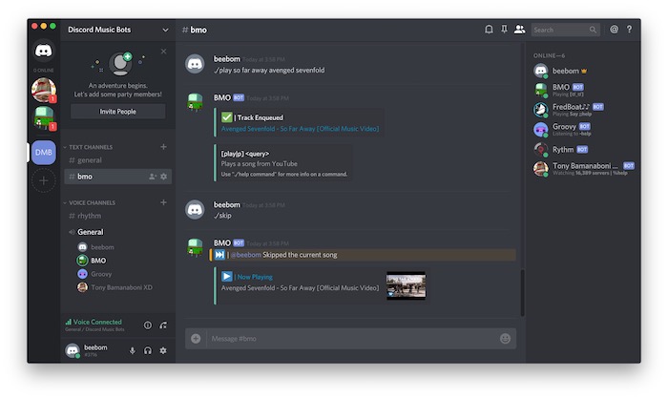Click @beebom mention in skipped message
This screenshot has height=399, width=668.
[x=245, y=255]
